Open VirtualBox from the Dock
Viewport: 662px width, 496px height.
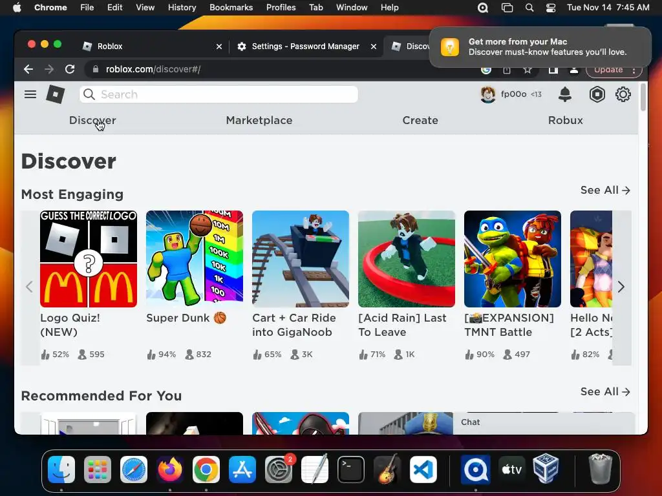[546, 469]
